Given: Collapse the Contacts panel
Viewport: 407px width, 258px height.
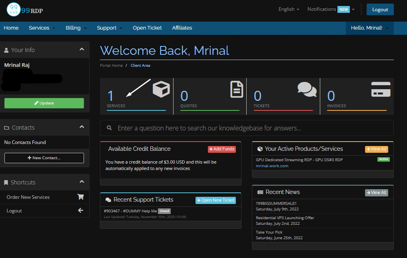Looking at the screenshot, I should 82,127.
